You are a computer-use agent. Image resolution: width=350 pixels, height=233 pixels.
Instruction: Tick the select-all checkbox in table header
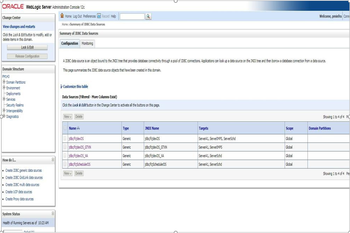point(65,128)
